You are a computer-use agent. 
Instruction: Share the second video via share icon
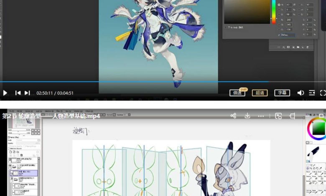pos(233,116)
